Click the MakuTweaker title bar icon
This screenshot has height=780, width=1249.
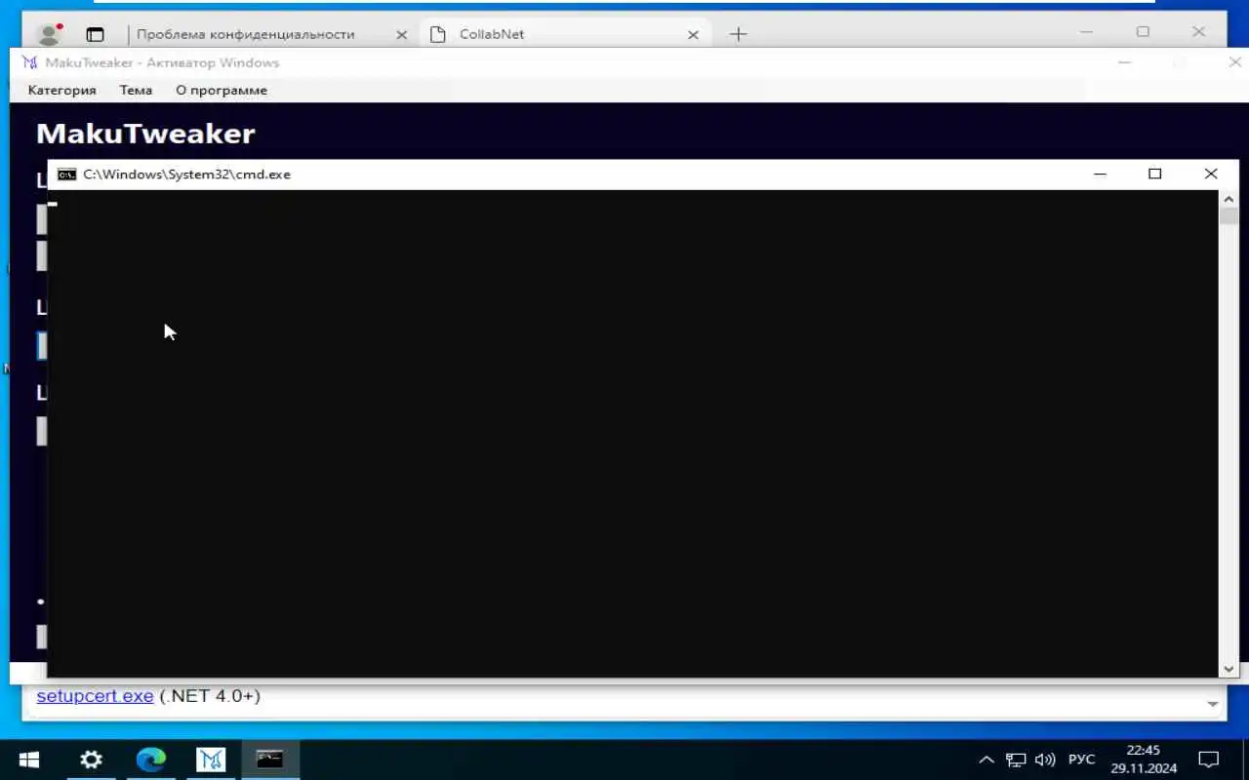pos(30,62)
